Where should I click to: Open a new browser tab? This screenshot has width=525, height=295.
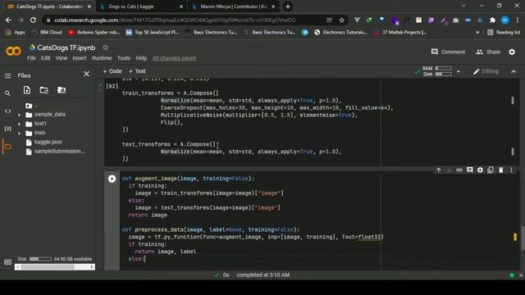click(288, 7)
